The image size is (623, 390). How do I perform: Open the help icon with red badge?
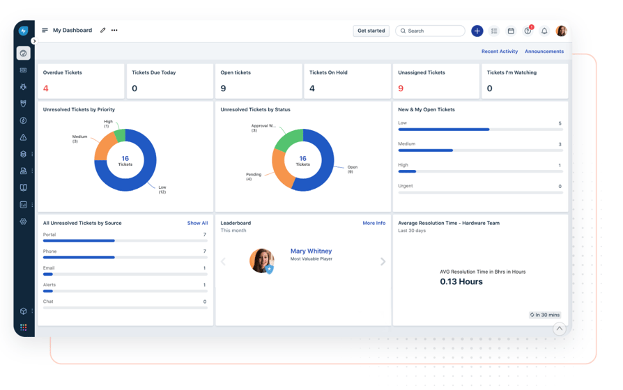[528, 31]
